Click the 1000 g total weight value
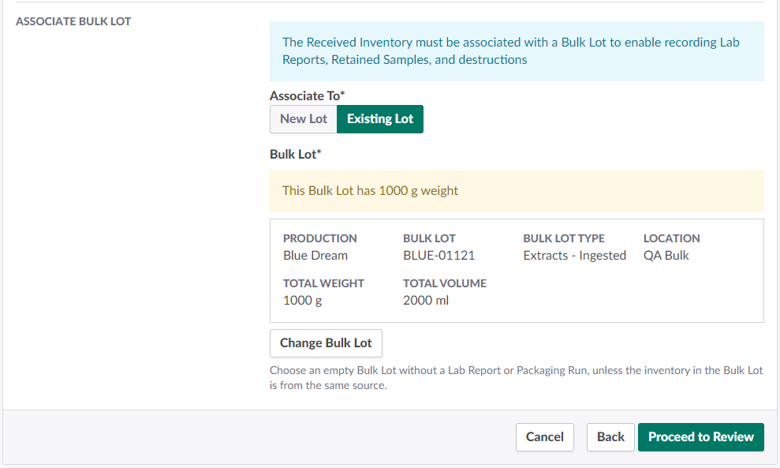 point(302,300)
